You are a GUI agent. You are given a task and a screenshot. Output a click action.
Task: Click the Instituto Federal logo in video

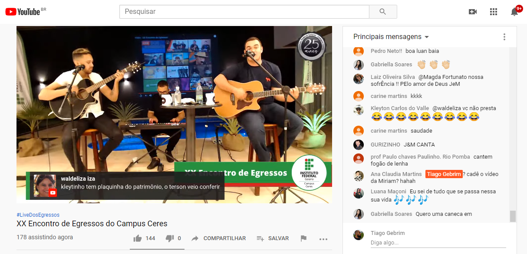click(309, 173)
